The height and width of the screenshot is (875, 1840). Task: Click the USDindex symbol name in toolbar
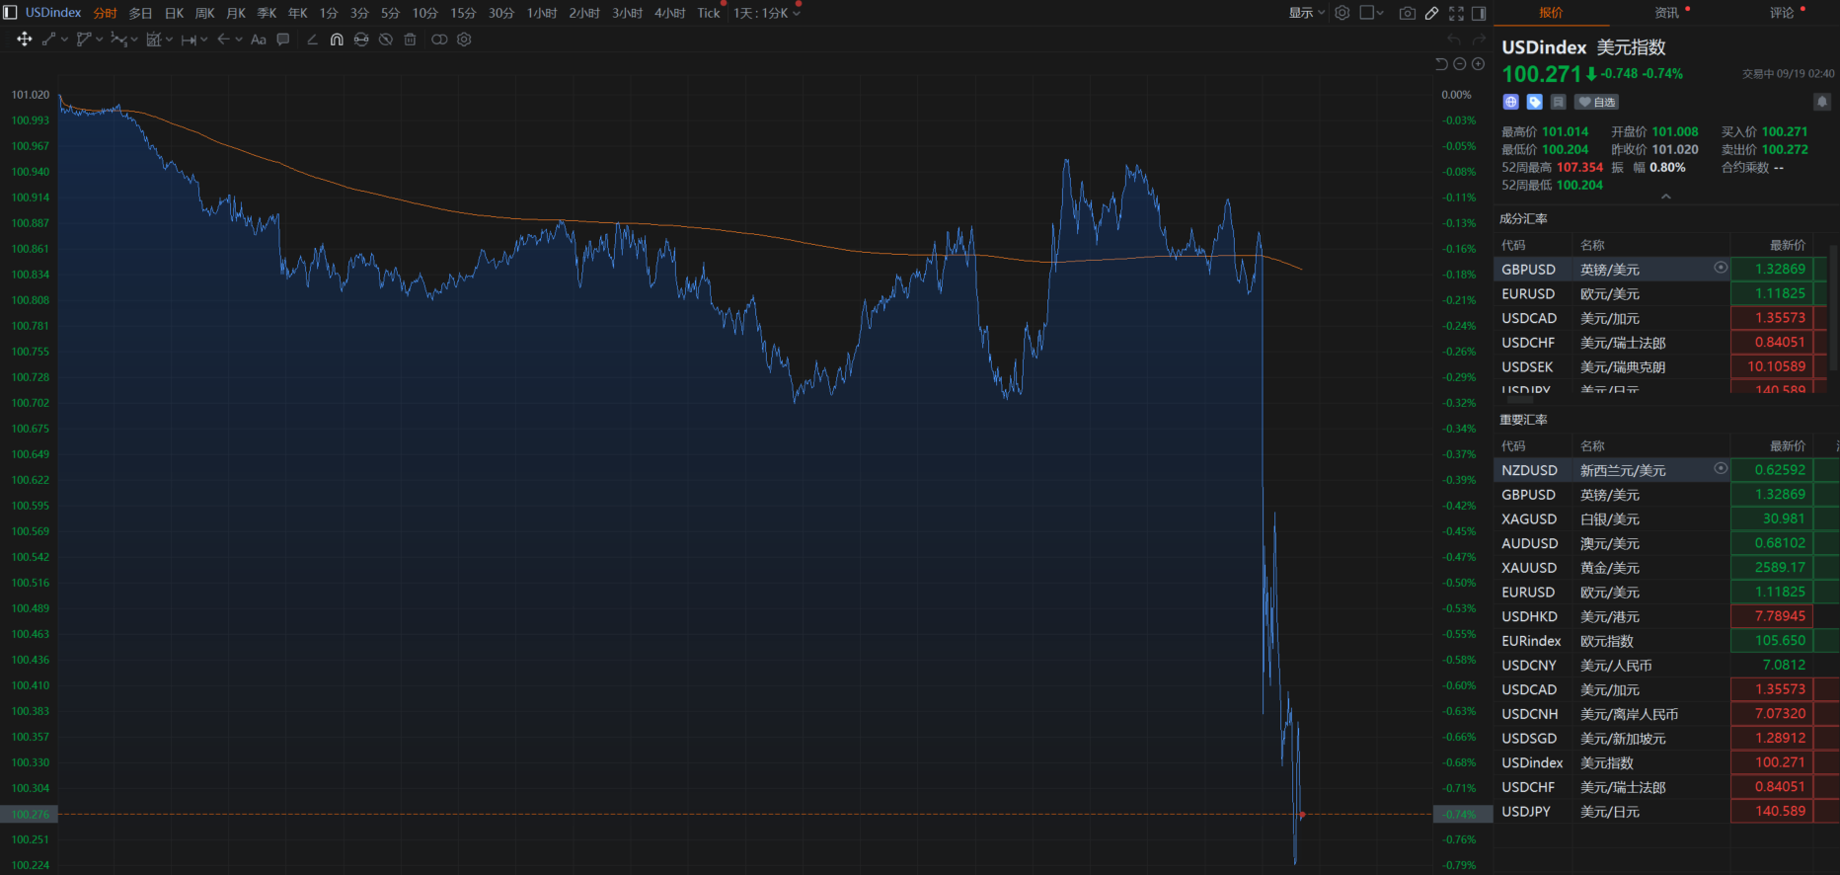click(53, 13)
